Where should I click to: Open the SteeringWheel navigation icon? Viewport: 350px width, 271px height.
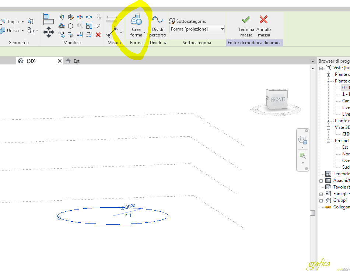303,140
